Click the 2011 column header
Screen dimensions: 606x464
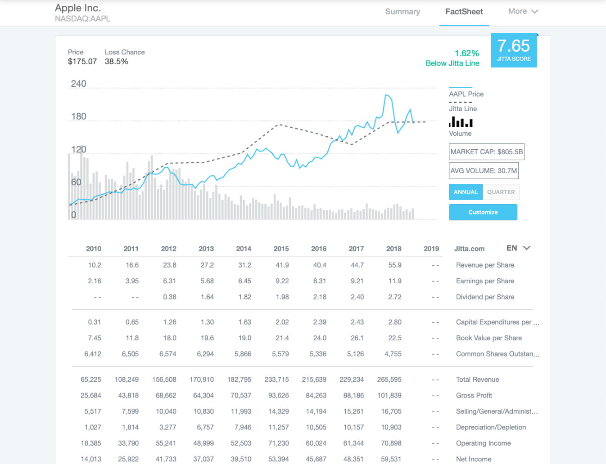point(131,249)
